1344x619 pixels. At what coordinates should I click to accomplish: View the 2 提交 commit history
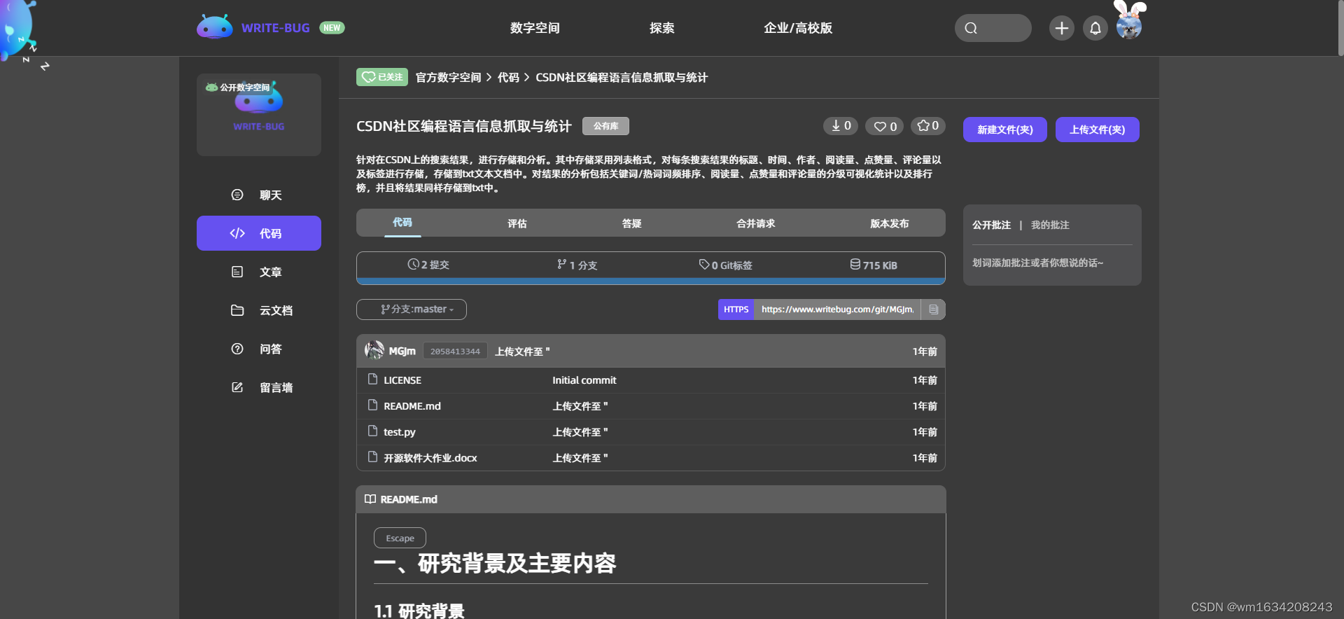tap(428, 265)
